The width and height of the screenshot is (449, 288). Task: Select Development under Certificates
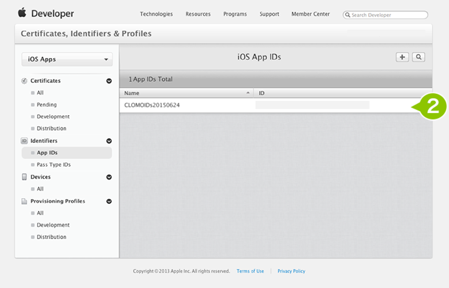pyautogui.click(x=53, y=116)
